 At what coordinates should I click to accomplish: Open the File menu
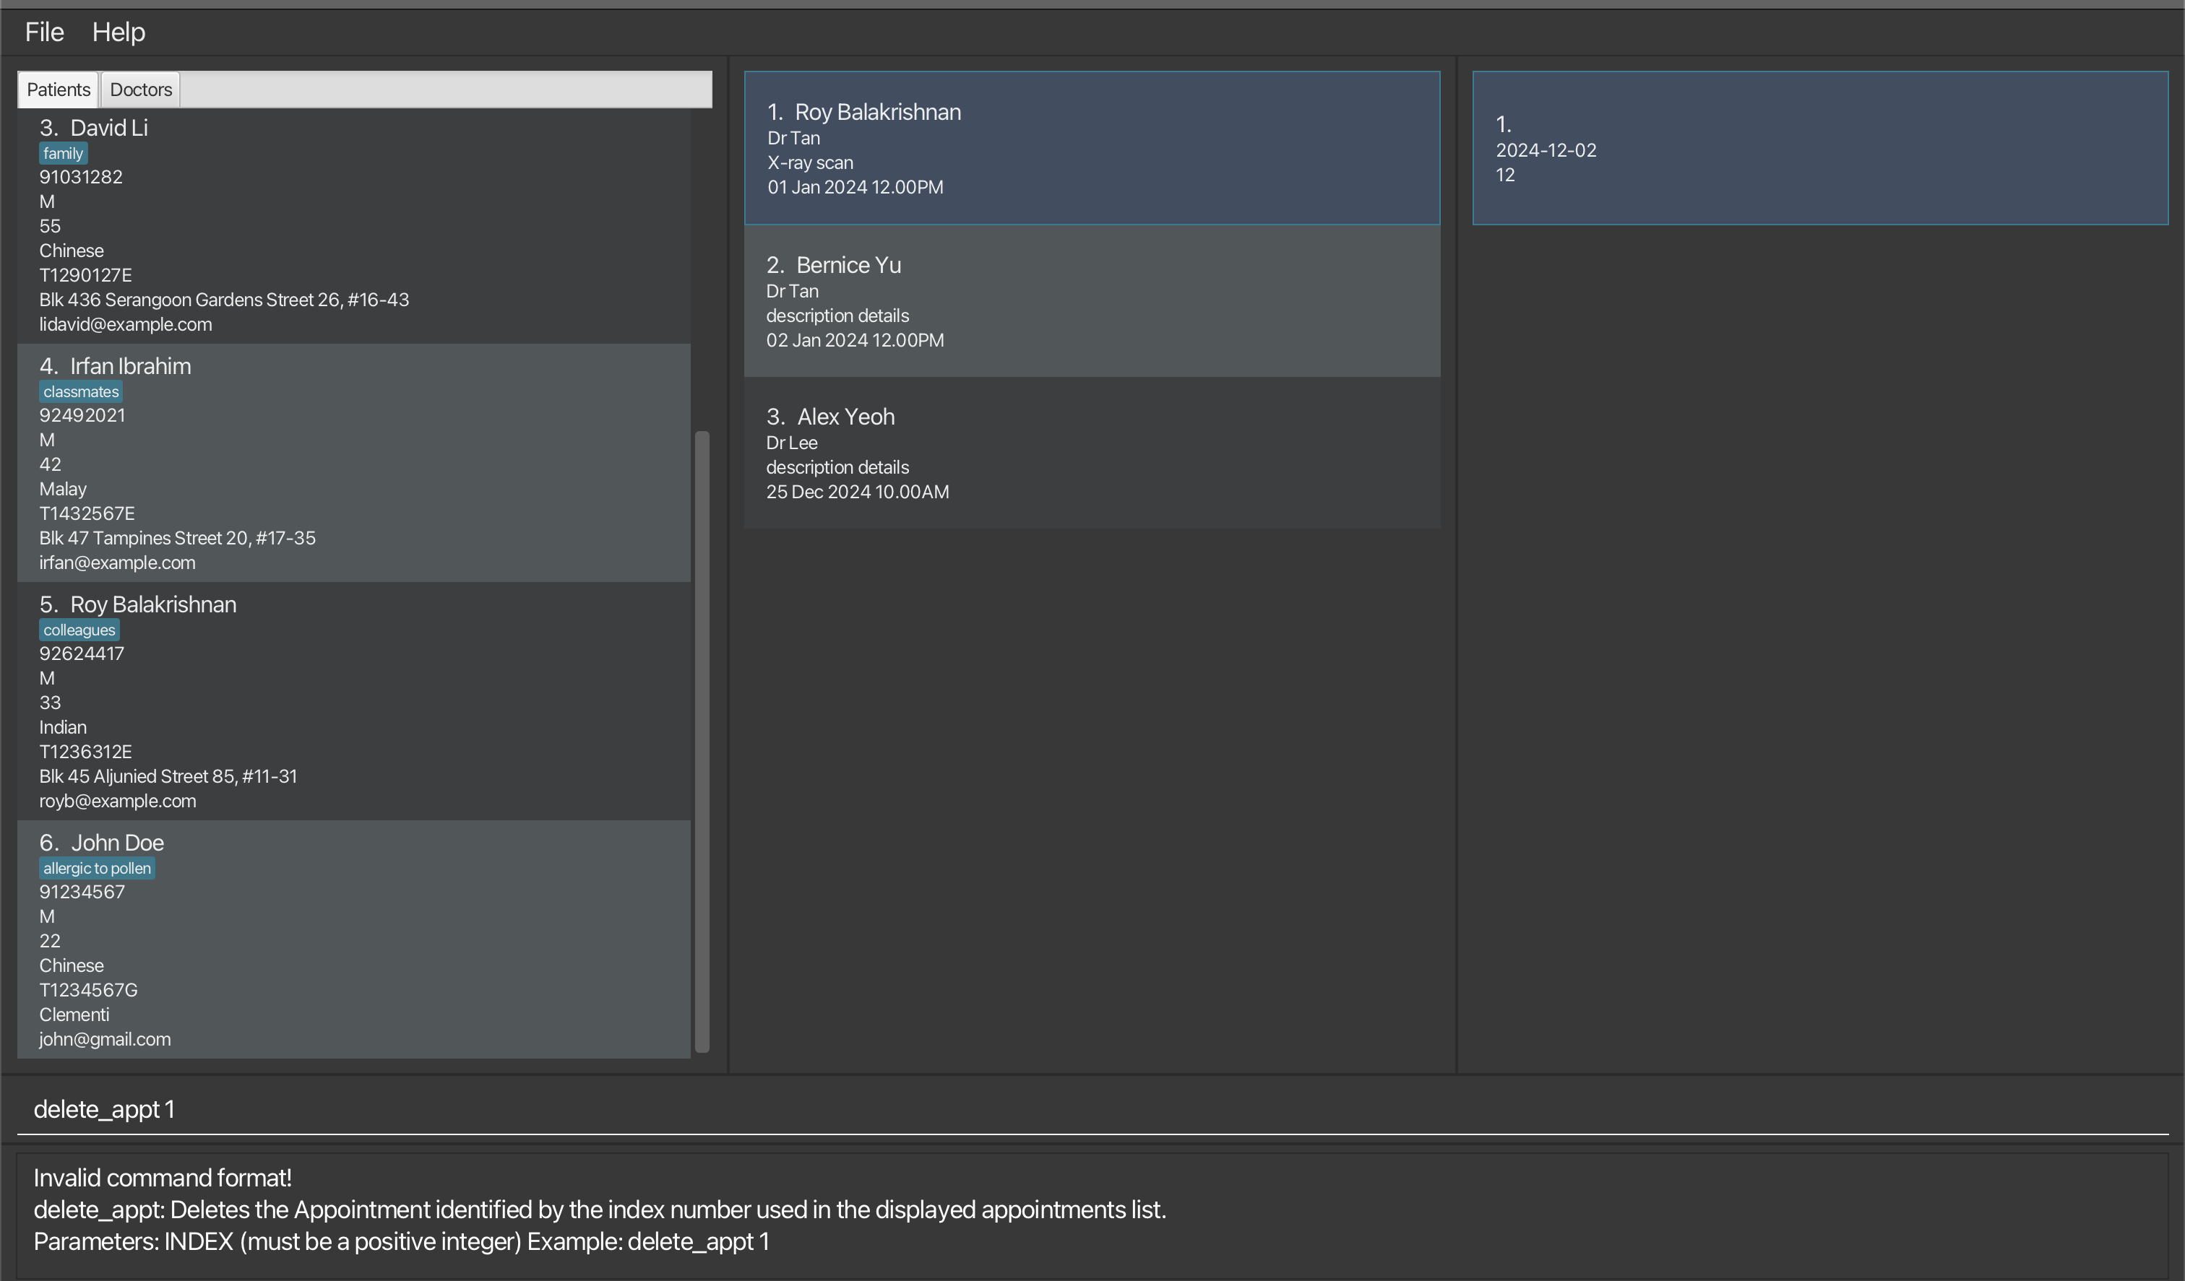(x=44, y=32)
